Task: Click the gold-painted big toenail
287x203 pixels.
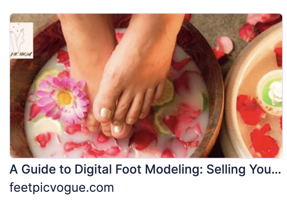Action: (x=106, y=113)
